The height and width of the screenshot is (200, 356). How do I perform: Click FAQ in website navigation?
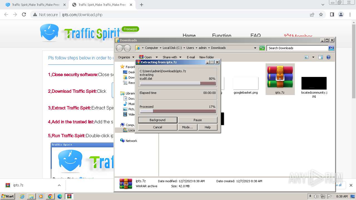click(x=256, y=36)
